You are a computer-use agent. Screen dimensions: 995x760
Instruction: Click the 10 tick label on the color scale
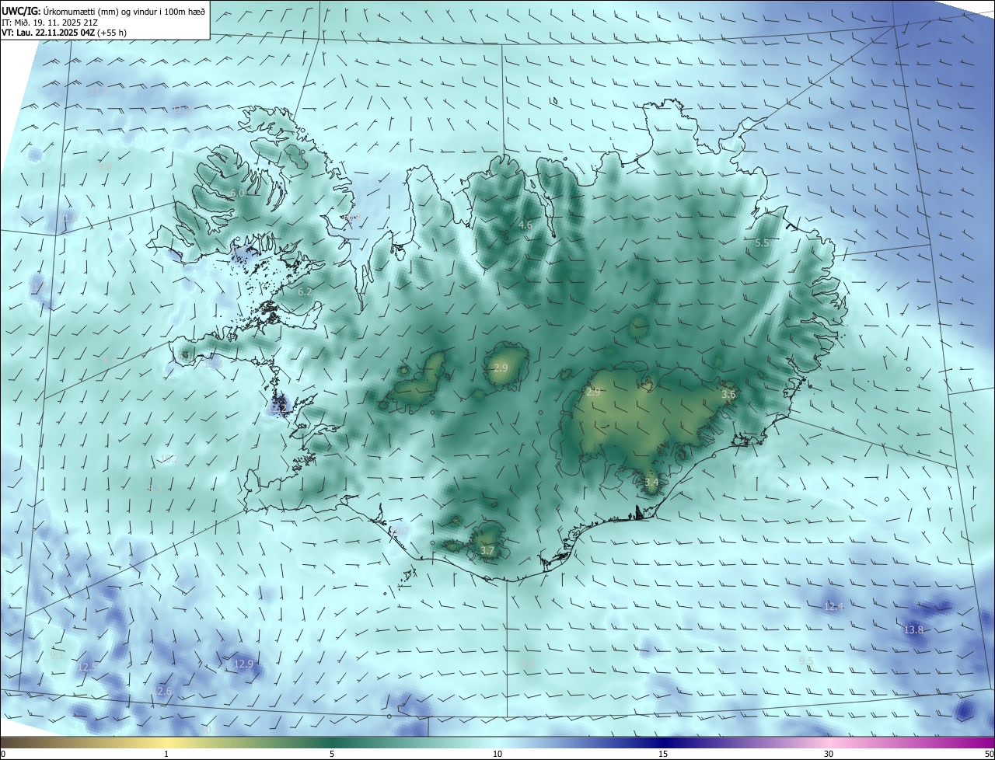497,754
